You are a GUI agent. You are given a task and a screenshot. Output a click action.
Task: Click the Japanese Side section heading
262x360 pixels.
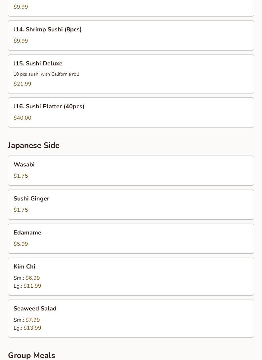tap(34, 145)
